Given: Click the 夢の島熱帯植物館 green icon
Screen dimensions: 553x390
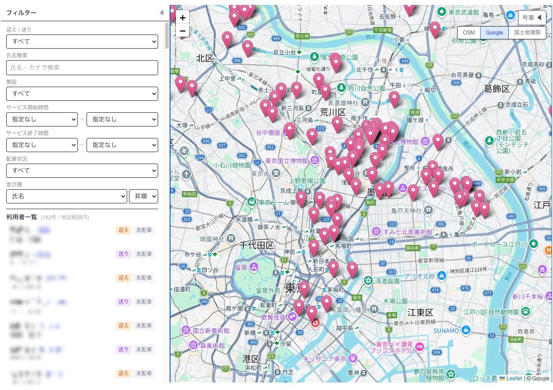Looking at the screenshot, I should pos(451,374).
